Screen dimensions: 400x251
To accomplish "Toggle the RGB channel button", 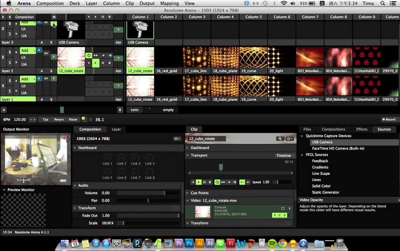I will [x=279, y=215].
